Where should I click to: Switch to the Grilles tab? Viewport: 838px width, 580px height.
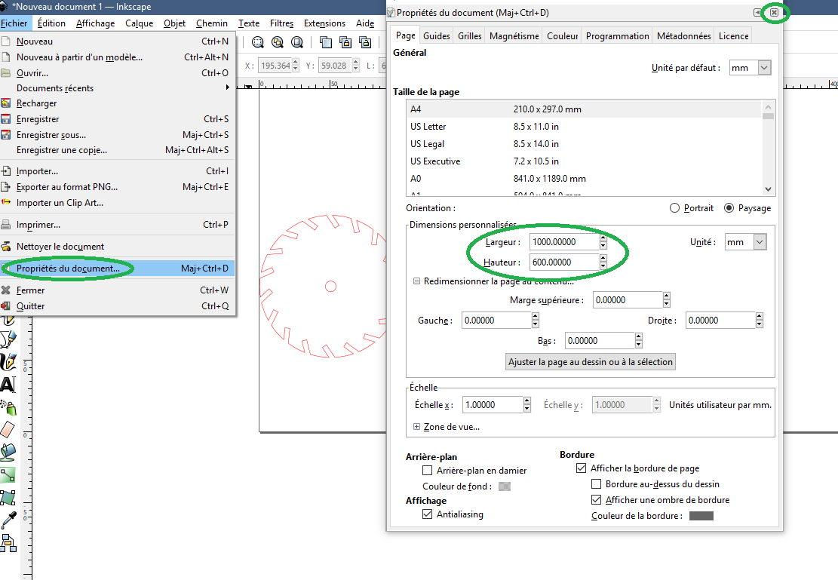[x=470, y=35]
